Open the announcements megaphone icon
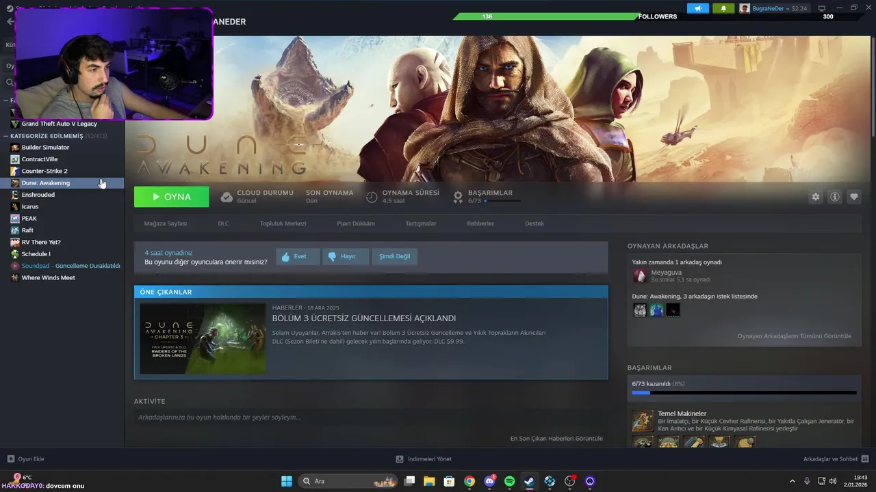The image size is (876, 492). (x=697, y=8)
